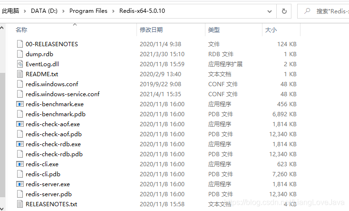The image size is (349, 211).
Task: Click the redis-cli.pdb file icon
Action: tap(20, 174)
